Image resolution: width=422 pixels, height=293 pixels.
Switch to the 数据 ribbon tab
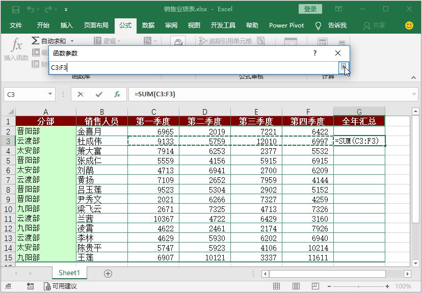coord(148,25)
